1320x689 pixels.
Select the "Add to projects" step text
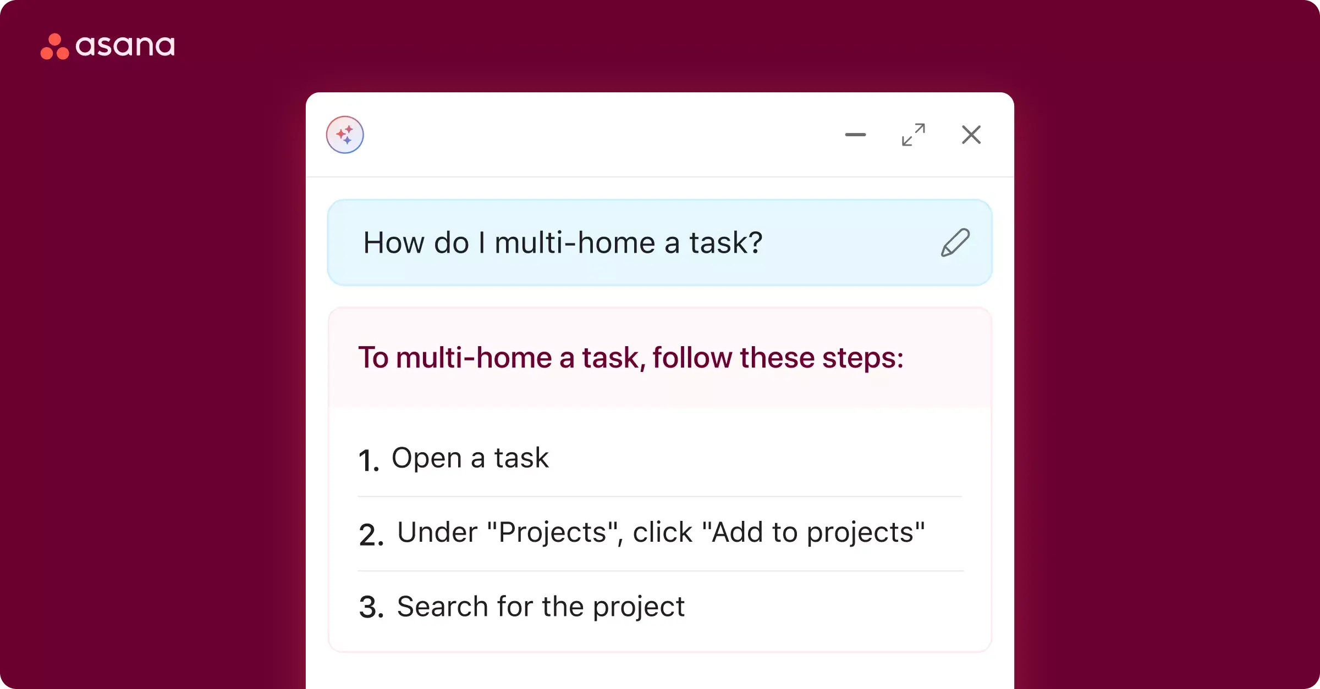point(661,532)
